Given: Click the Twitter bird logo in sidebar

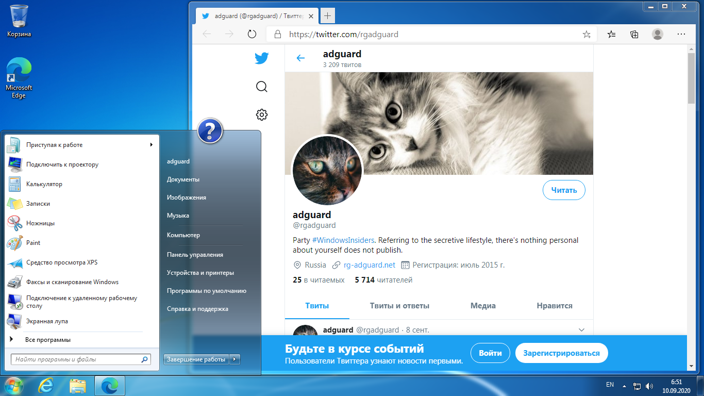Looking at the screenshot, I should [x=262, y=58].
